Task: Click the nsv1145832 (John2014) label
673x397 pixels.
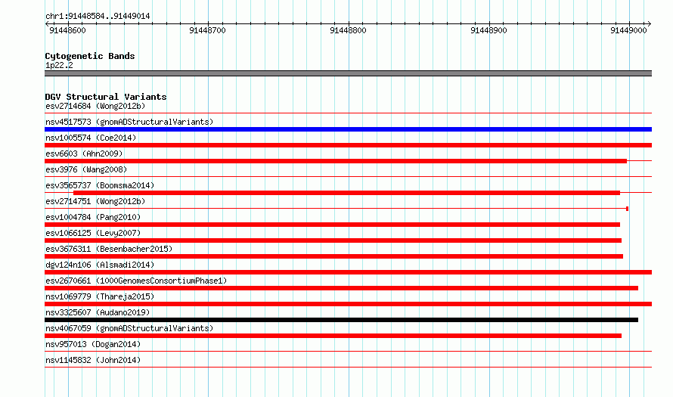Action: pyautogui.click(x=93, y=360)
